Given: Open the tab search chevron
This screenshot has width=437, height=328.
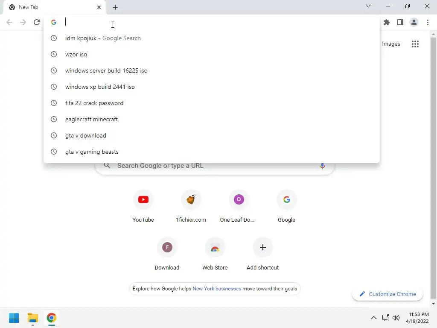Looking at the screenshot, I should (368, 6).
